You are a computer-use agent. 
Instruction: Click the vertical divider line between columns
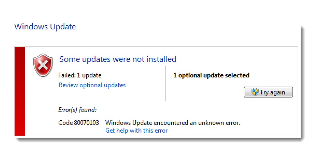pos(166,83)
